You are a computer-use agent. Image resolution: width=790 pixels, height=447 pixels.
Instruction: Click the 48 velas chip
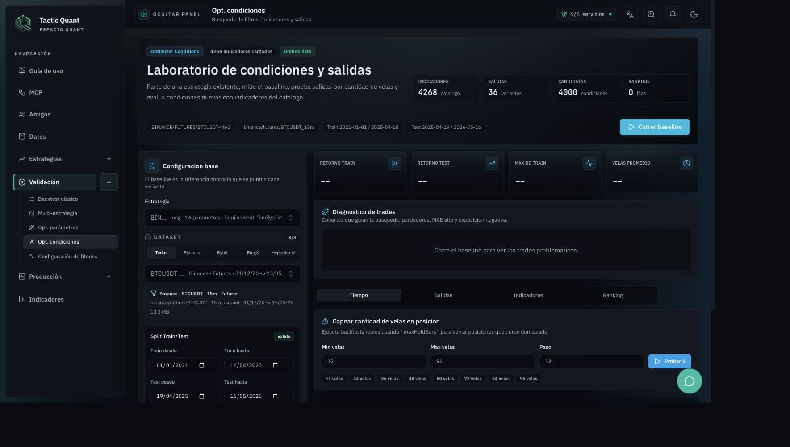coord(418,379)
